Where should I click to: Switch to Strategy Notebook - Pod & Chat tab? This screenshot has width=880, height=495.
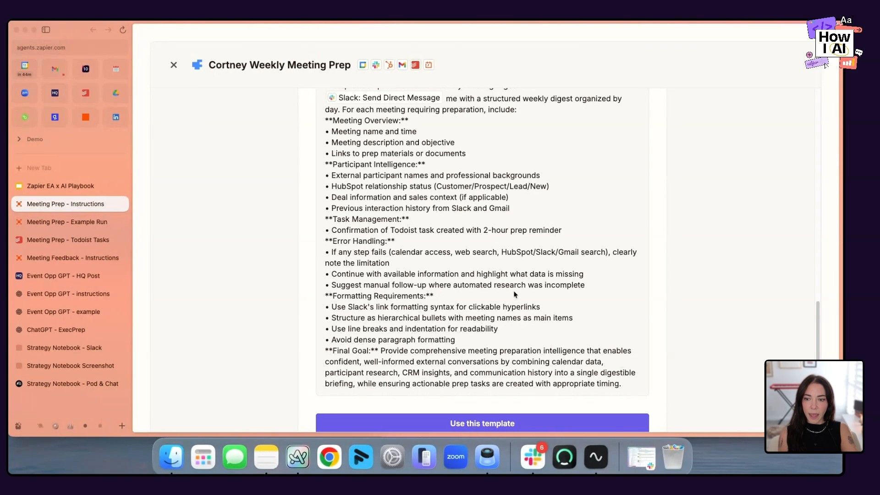[x=70, y=384]
